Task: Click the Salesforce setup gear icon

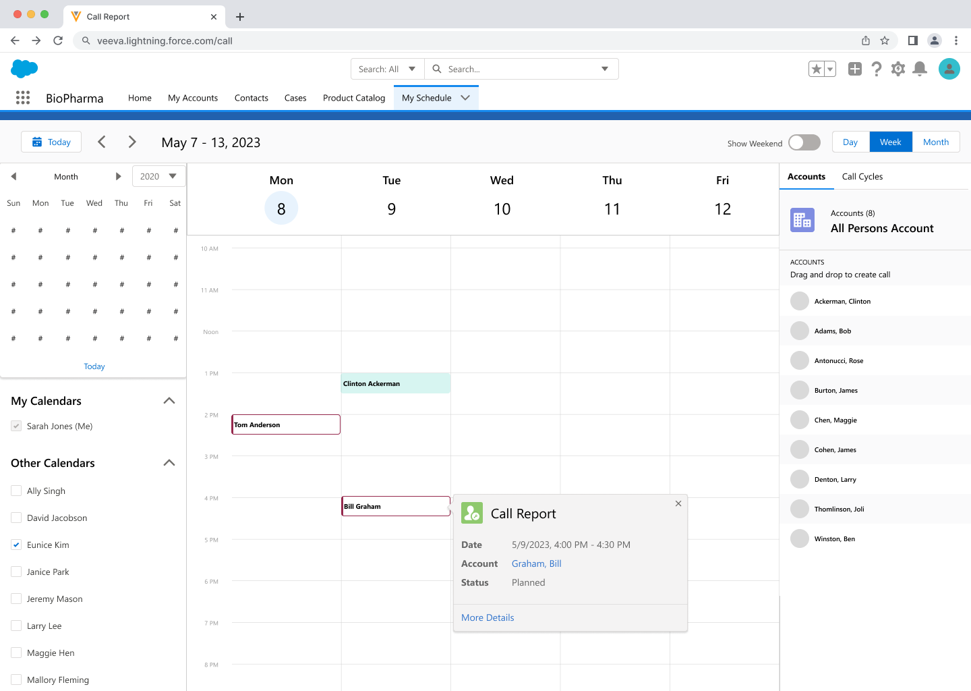Action: pyautogui.click(x=898, y=69)
